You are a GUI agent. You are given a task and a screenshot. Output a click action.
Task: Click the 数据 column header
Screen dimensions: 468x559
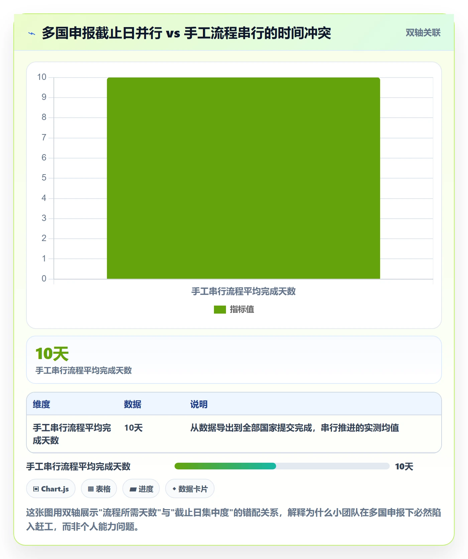pos(133,404)
